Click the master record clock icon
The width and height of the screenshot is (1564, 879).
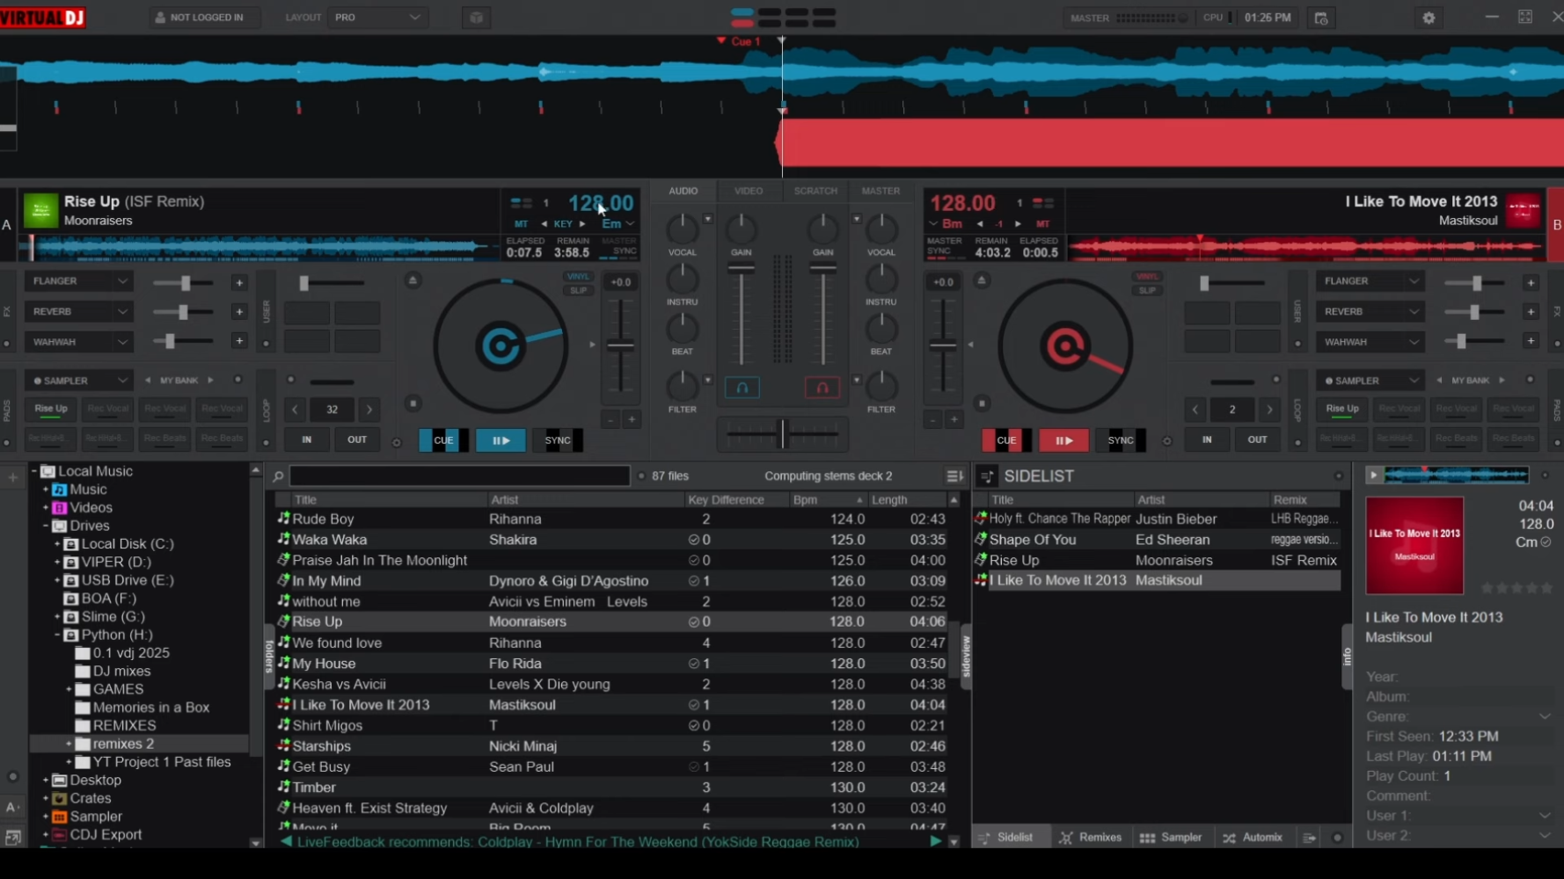click(1320, 18)
